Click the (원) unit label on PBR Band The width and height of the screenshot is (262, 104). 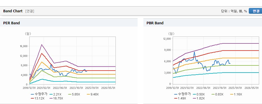click(x=171, y=34)
